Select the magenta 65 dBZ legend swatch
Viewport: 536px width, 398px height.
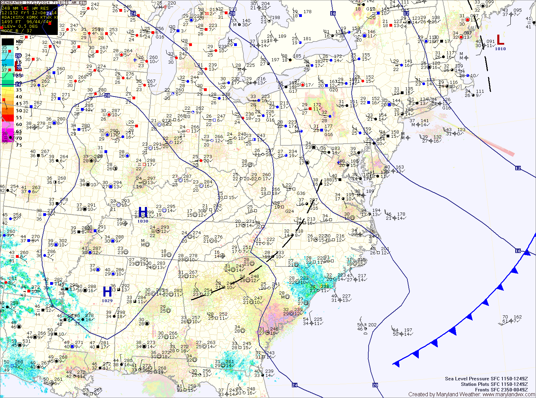click(x=8, y=132)
